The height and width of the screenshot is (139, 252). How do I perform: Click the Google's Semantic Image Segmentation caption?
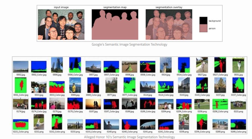tap(129, 44)
